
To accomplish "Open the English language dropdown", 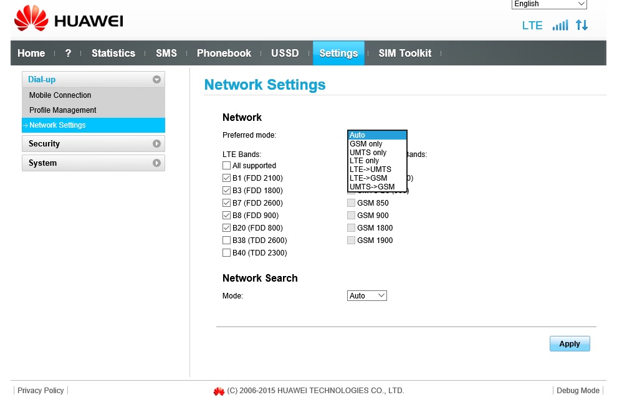I will (x=549, y=4).
